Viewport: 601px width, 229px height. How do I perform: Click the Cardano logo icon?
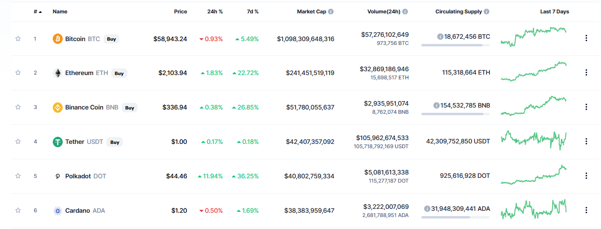pos(58,211)
